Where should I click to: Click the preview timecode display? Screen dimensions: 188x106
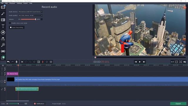coord(101,62)
